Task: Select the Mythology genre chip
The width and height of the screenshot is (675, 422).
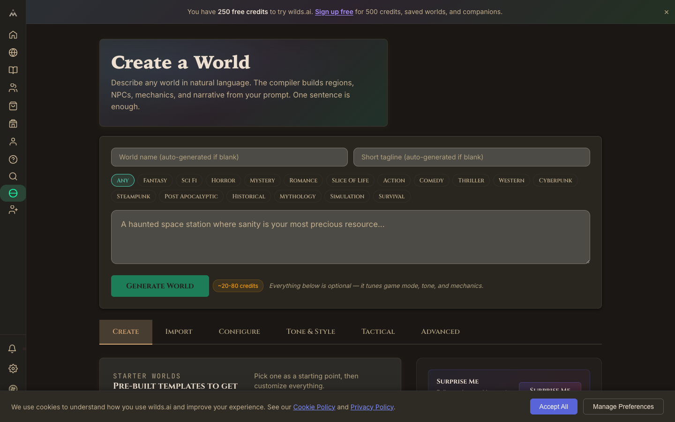Action: [298, 196]
